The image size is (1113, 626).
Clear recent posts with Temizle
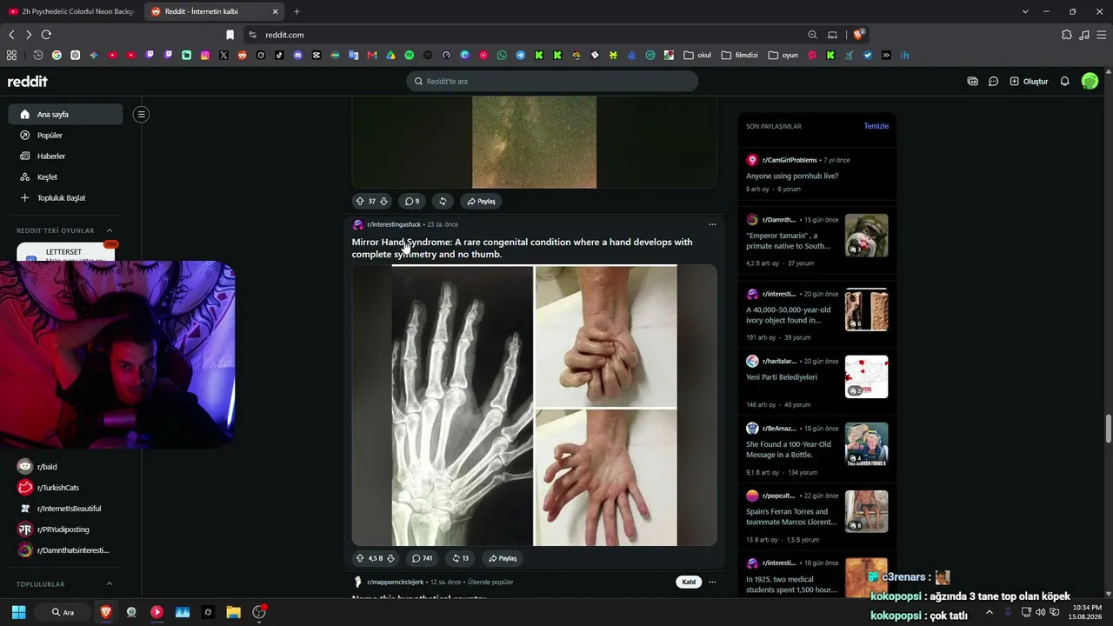tap(876, 126)
